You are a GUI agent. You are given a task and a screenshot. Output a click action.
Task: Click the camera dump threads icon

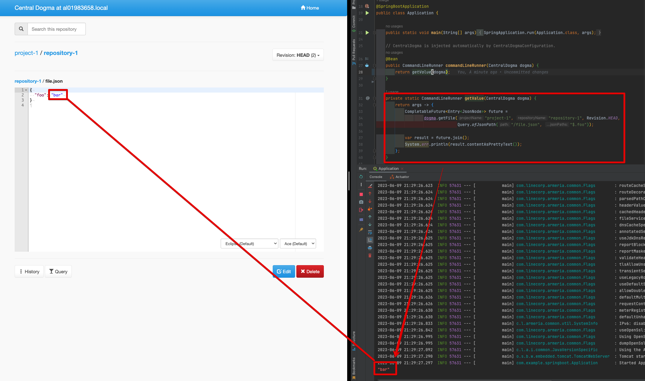coord(361,202)
